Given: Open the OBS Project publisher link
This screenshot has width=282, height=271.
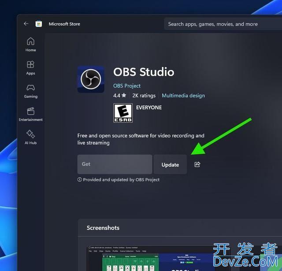Looking at the screenshot, I should pos(127,86).
